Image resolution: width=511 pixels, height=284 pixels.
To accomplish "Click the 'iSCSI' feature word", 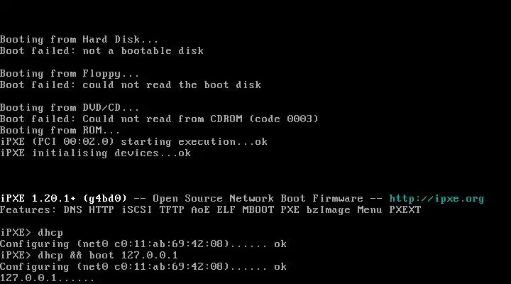I will [136, 209].
